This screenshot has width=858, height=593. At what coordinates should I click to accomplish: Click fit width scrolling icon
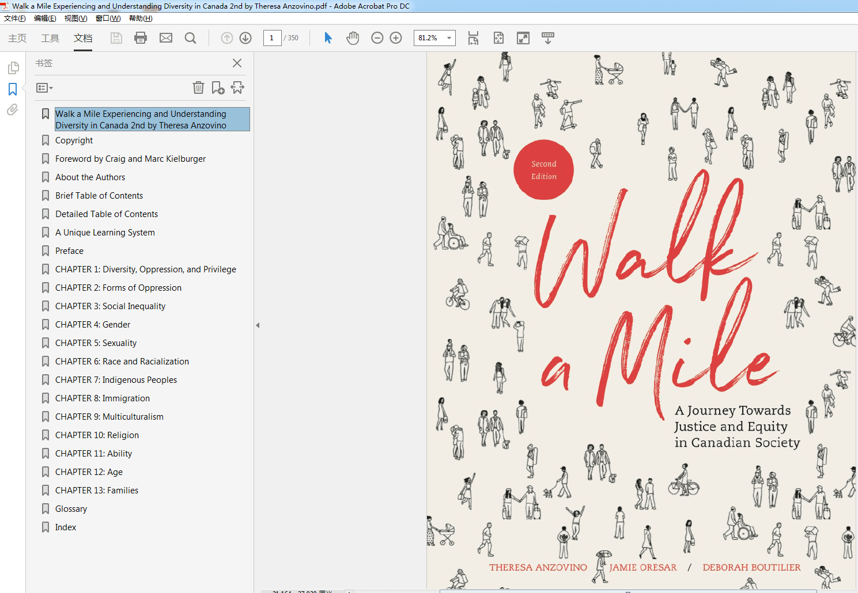tap(473, 38)
